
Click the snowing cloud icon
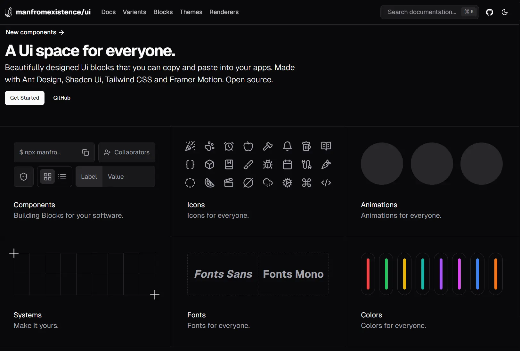[x=268, y=183]
